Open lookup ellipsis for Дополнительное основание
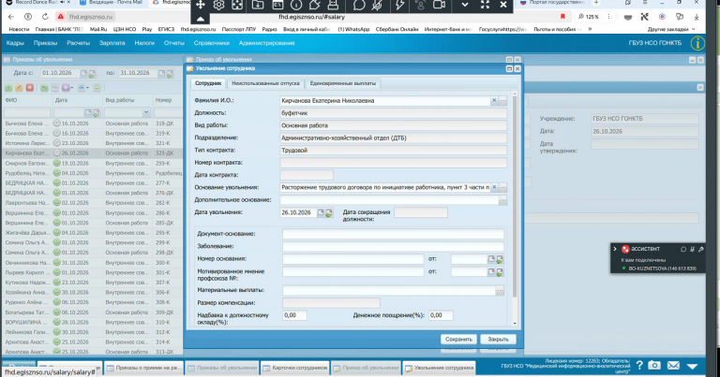 click(502, 200)
